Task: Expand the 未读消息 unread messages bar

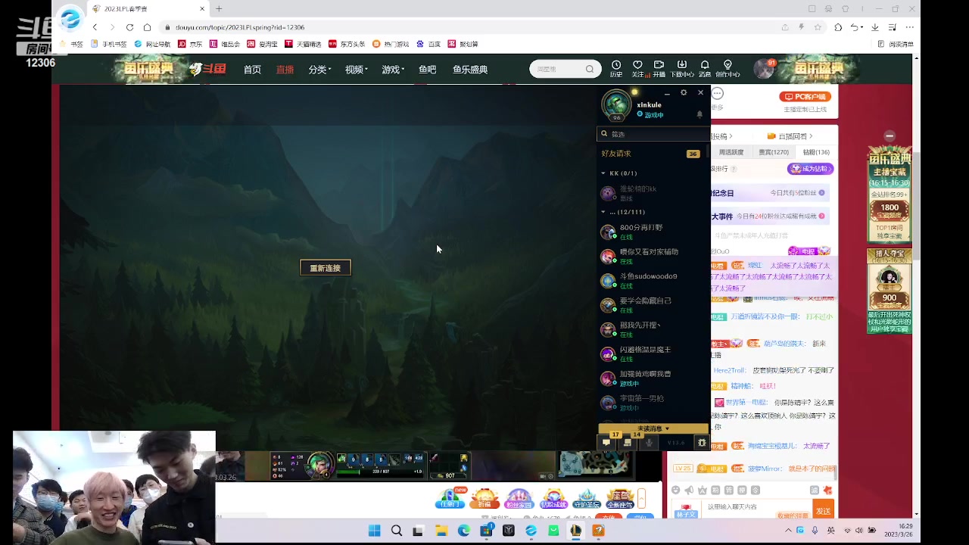Action: click(653, 428)
